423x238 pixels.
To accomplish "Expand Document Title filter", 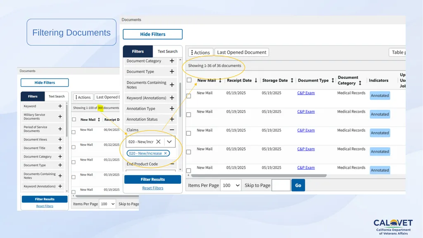I will 60,148.
